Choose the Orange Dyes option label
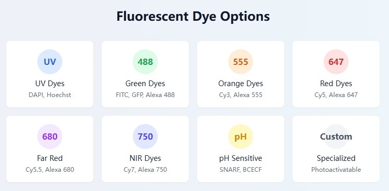Viewport: 389px width, 191px height. [241, 84]
